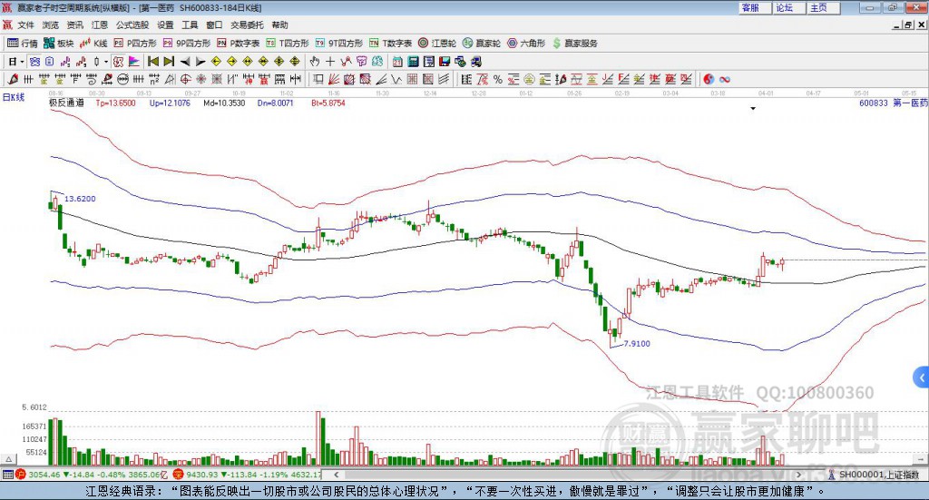
Task: Open the 资讯 menu
Action: (75, 25)
